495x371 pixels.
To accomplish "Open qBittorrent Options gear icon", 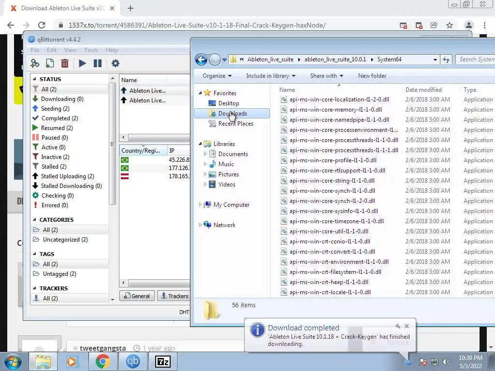I will tap(115, 63).
